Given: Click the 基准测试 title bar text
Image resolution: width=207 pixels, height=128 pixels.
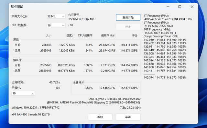Looking at the screenshot, I should (x=17, y=7).
